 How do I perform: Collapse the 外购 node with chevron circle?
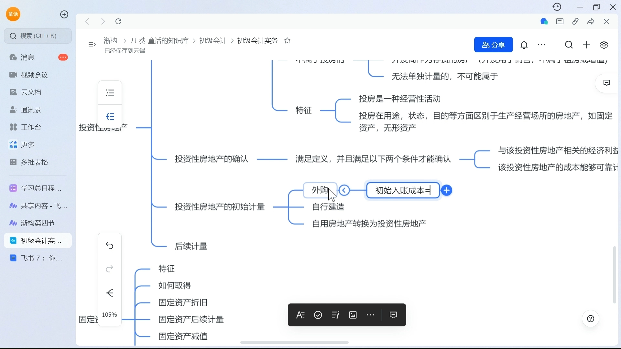tap(344, 190)
